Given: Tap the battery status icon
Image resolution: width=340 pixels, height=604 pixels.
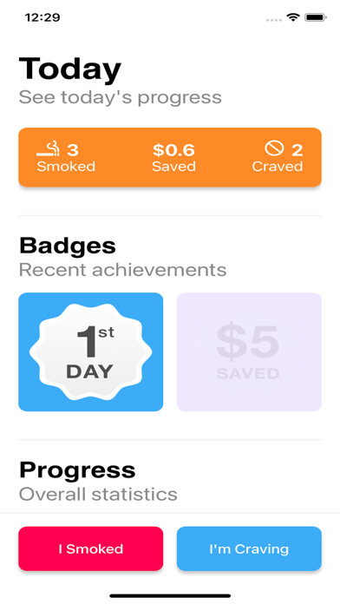Looking at the screenshot, I should pyautogui.click(x=316, y=17).
